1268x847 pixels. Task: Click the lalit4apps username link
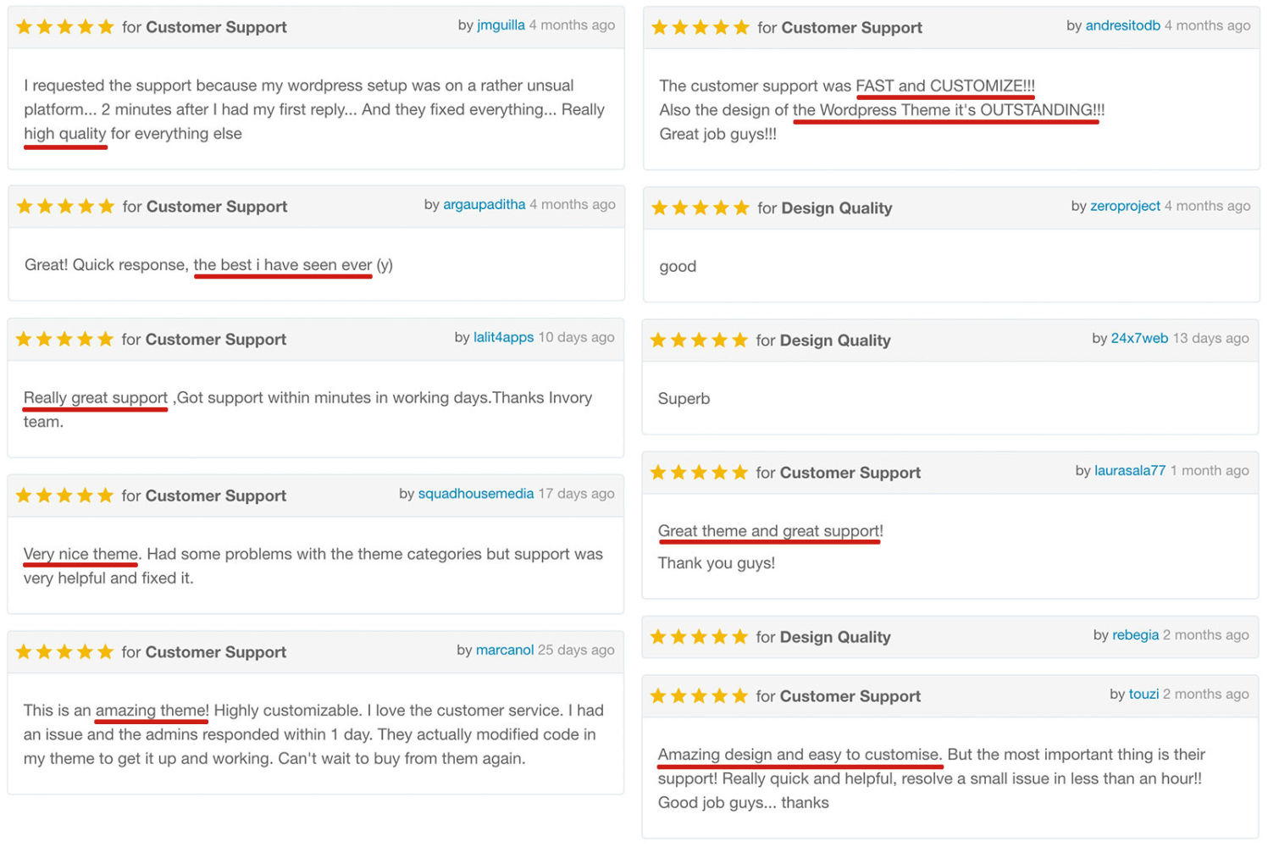503,337
